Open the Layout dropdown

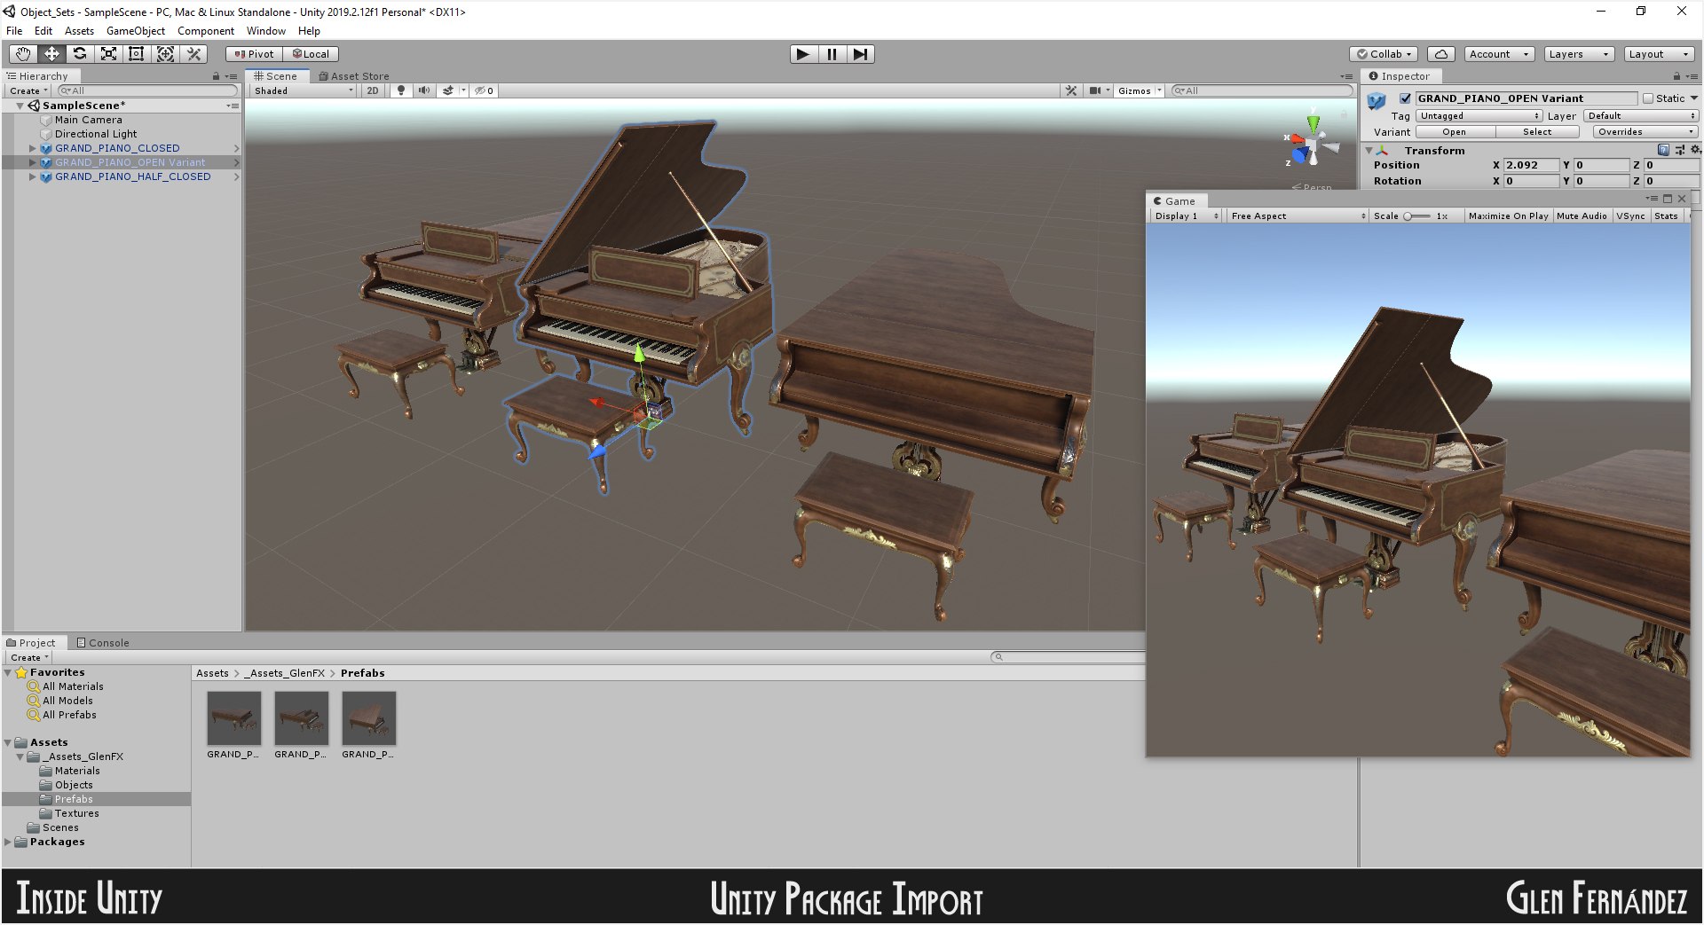point(1658,54)
